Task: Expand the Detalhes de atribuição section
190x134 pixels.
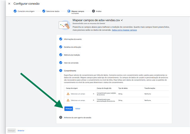Action: click(x=72, y=47)
